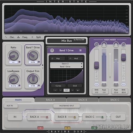Switch to the MAIN tab
The width and height of the screenshot is (133, 133).
click(18, 100)
